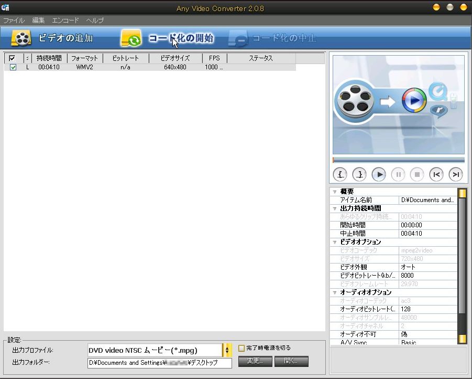472x379 pixels.
Task: Sort by the ビデオサイズ column header
Action: click(175, 58)
